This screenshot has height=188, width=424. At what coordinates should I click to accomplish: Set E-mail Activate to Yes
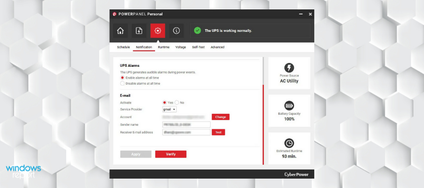164,102
